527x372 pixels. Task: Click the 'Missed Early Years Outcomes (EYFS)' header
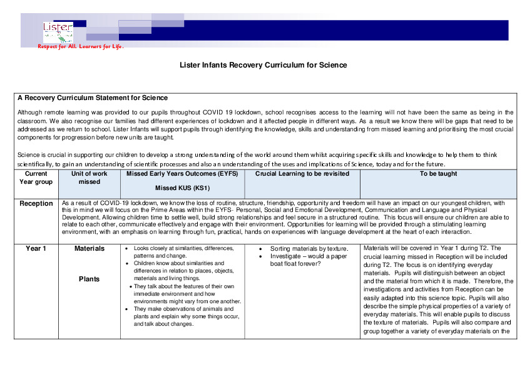(x=182, y=174)
